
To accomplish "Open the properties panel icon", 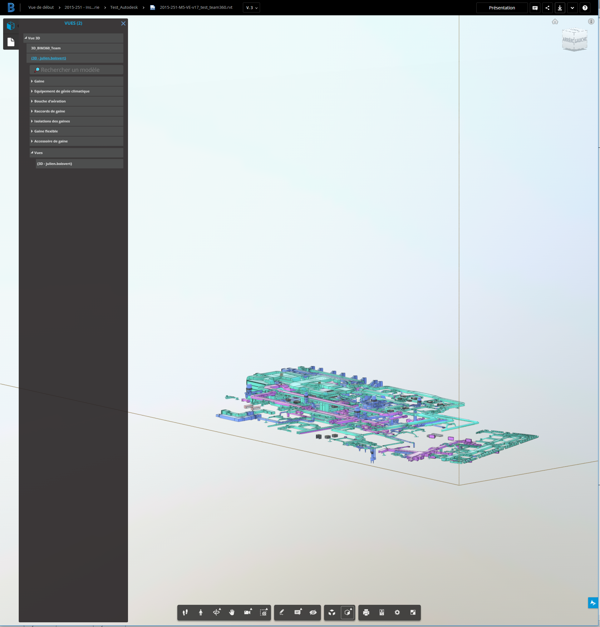I will (382, 612).
